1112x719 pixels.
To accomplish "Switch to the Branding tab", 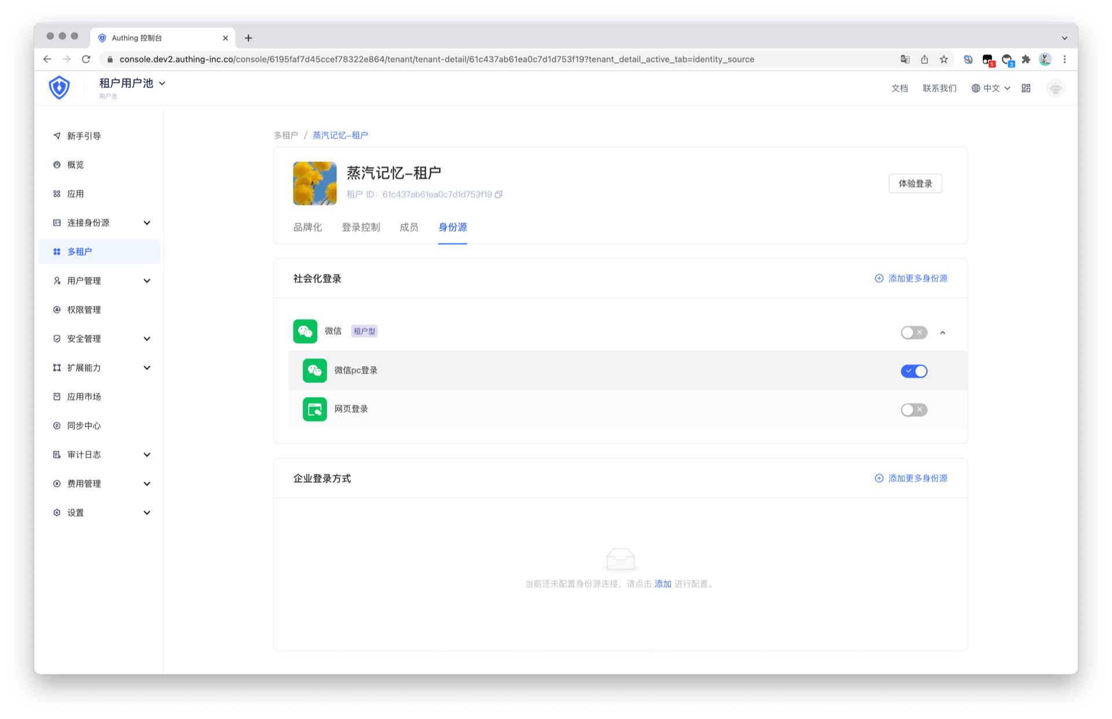I will click(307, 228).
